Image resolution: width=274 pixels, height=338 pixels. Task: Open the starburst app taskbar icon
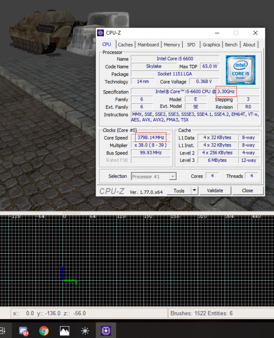pos(85,331)
